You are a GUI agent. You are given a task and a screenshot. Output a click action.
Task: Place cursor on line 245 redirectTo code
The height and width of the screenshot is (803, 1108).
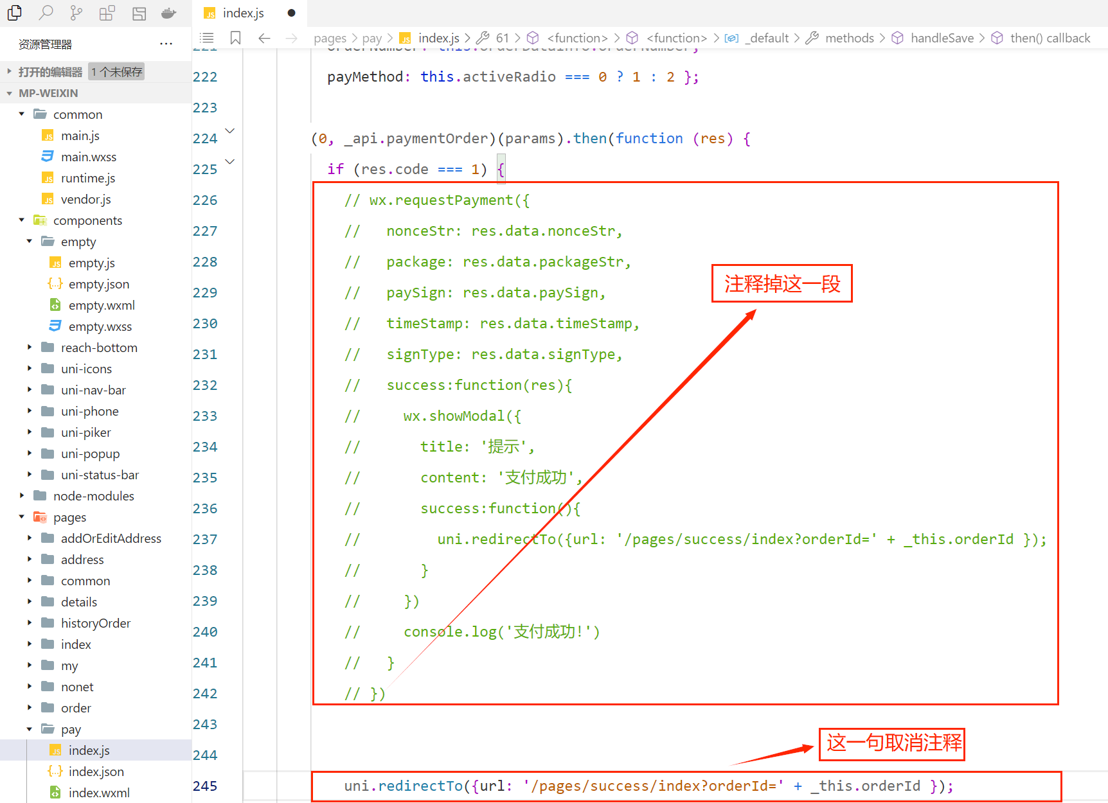coord(648,786)
